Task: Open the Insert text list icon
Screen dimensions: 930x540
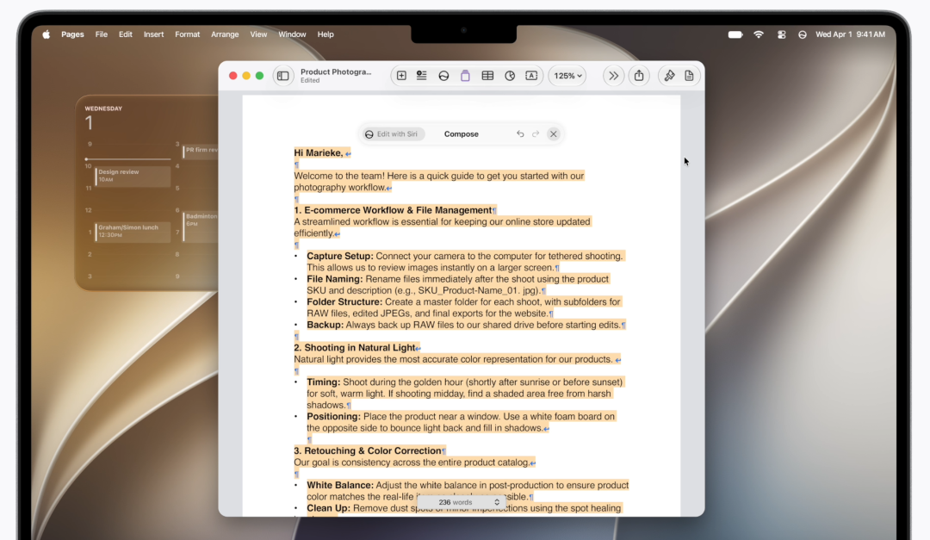Action: (422, 76)
